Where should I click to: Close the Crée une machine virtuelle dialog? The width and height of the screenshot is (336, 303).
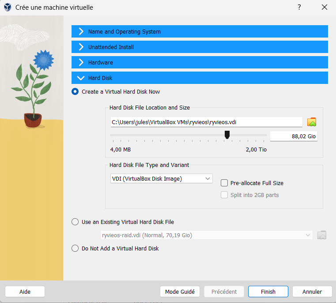click(x=325, y=7)
